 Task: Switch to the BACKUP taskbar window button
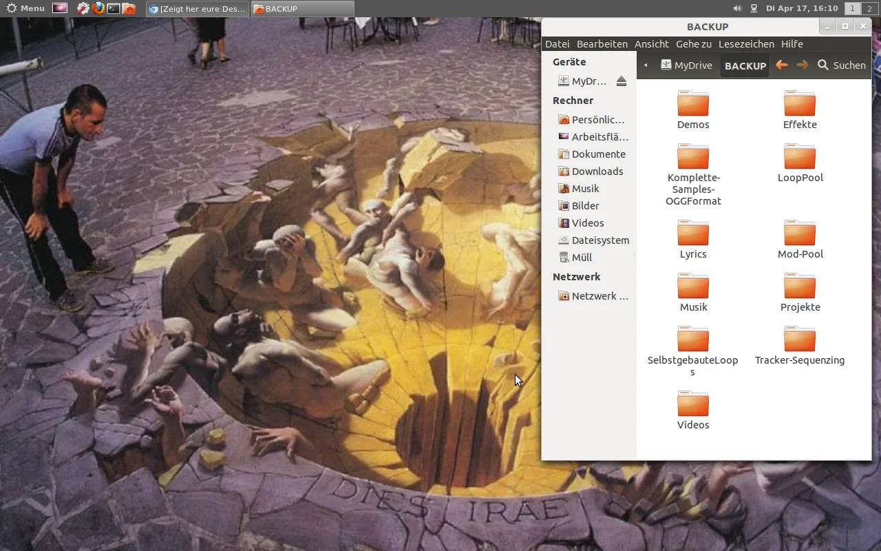pos(303,9)
